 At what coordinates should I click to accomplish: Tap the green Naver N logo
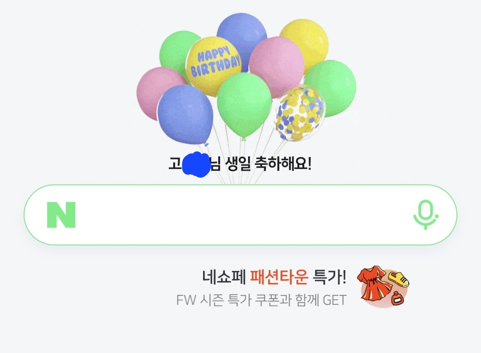click(61, 215)
